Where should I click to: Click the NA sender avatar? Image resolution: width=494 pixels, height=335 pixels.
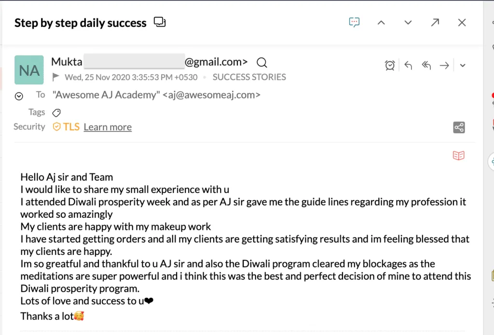coord(29,70)
